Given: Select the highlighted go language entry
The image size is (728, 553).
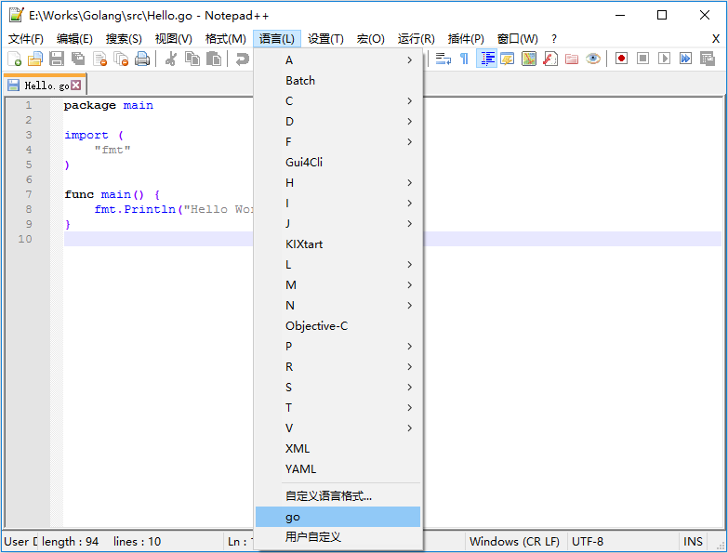Looking at the screenshot, I should (338, 517).
